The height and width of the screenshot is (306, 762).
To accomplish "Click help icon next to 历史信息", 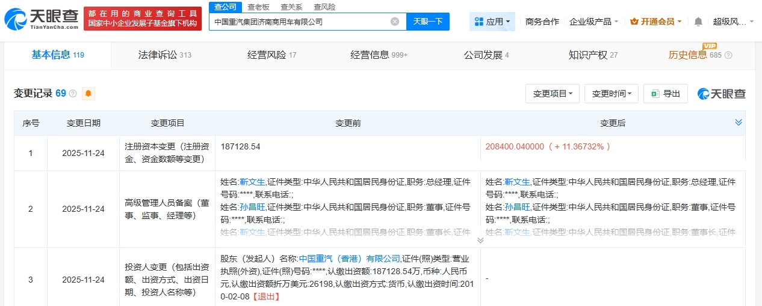I will tap(728, 55).
